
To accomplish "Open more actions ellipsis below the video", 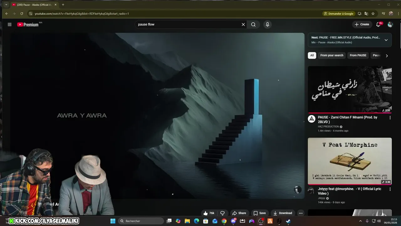I will pyautogui.click(x=301, y=213).
